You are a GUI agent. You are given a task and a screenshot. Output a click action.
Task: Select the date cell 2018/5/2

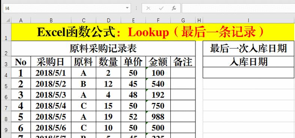[x=51, y=84]
